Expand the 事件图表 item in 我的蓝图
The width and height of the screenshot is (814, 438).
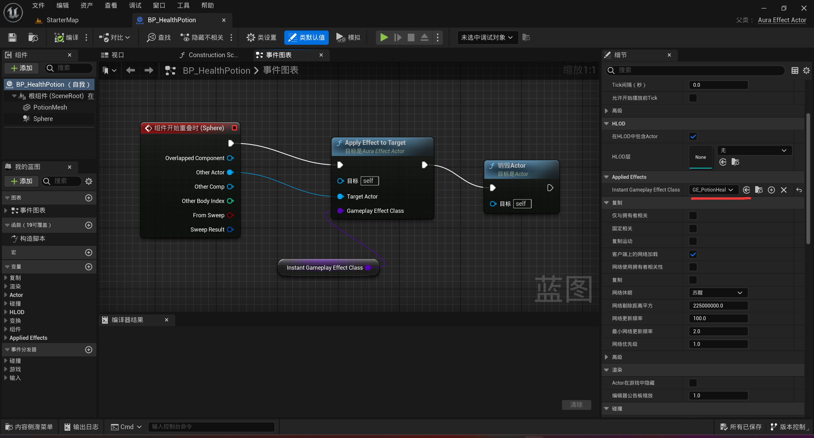point(5,210)
